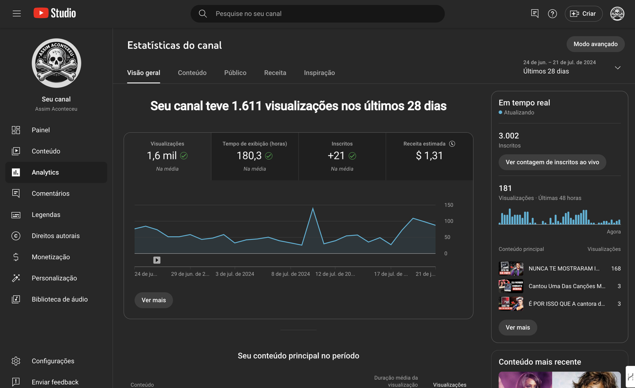Open Direitos autorais copyright section
This screenshot has width=635, height=388.
(56, 236)
